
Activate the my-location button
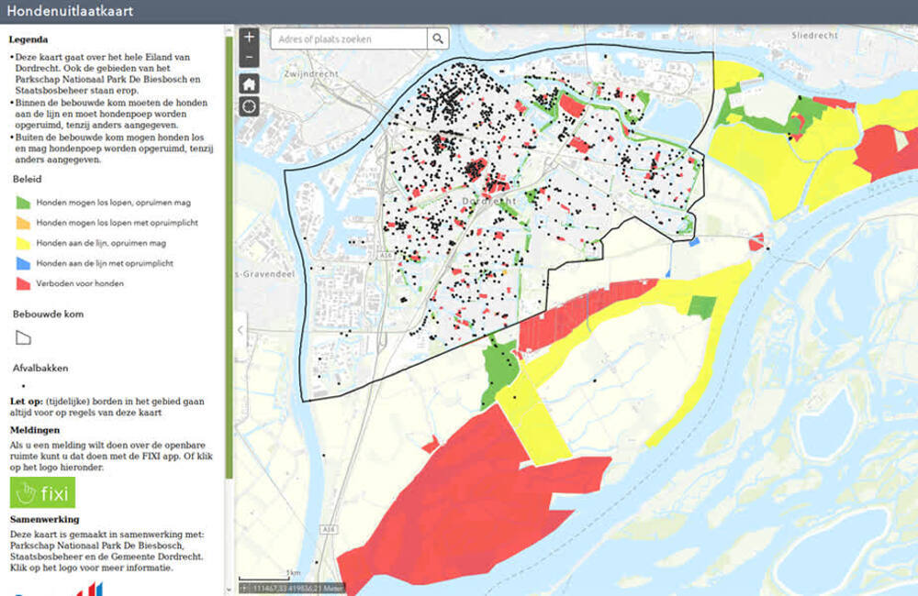[x=249, y=106]
